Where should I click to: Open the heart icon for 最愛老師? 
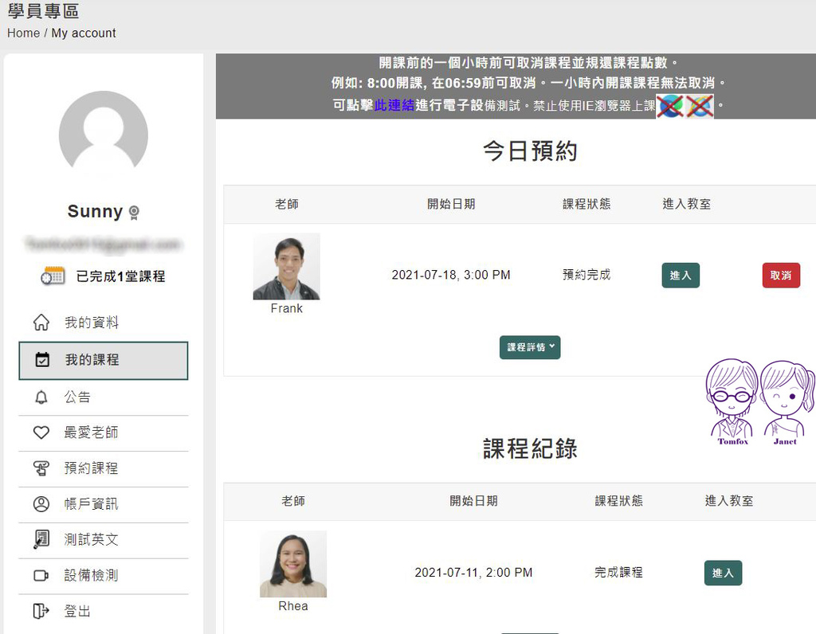41,432
